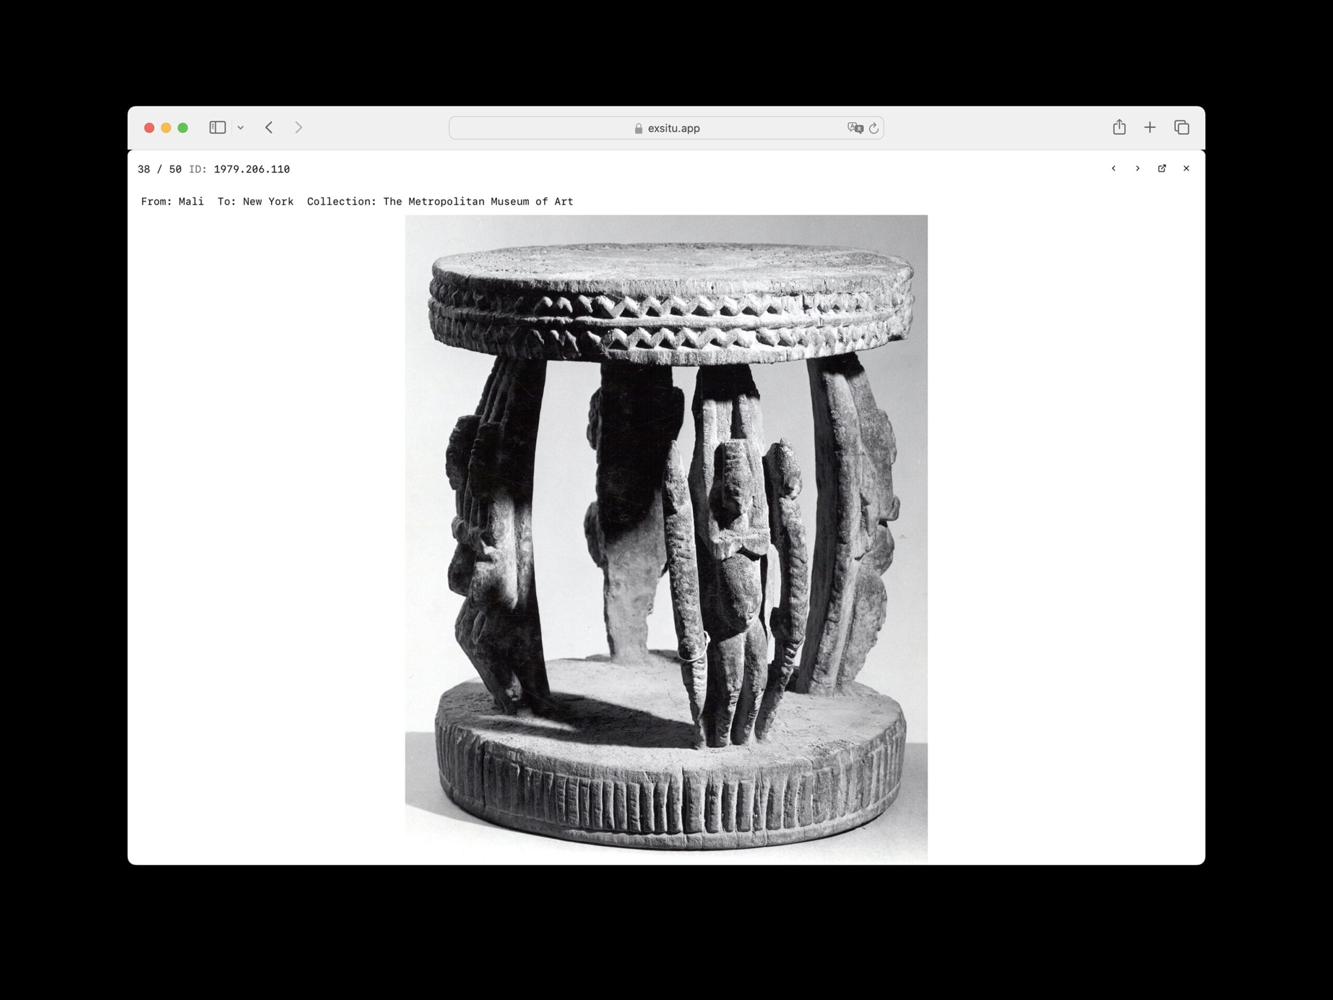Click Collection: The Metropolitan Museum of Art
This screenshot has width=1333, height=1000.
pyautogui.click(x=440, y=202)
